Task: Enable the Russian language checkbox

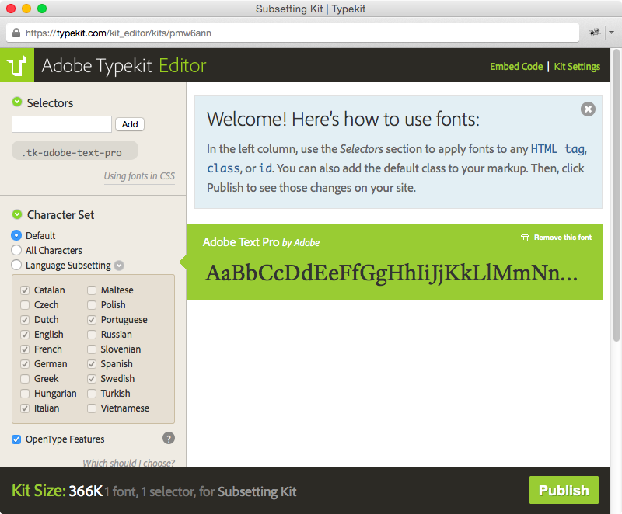Action: [92, 335]
